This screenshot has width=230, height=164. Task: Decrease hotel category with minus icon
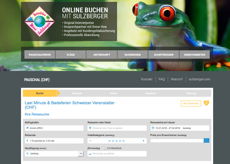(x=90, y=141)
